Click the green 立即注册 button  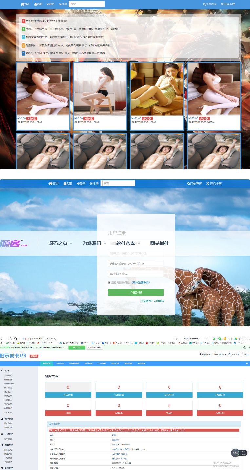[136, 292]
